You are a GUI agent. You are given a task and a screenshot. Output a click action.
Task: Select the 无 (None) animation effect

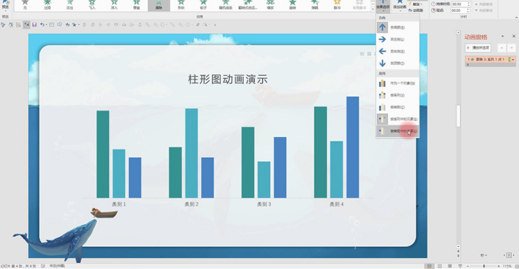click(x=25, y=5)
